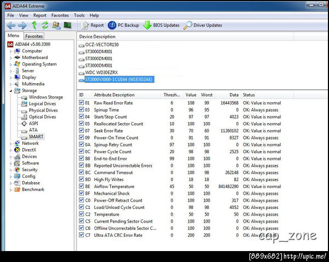Expand the Operating System node
The height and width of the screenshot is (262, 329).
(11, 65)
